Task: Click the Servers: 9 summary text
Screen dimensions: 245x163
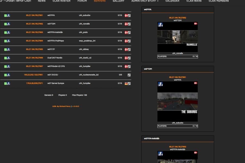Action: pos(49,95)
